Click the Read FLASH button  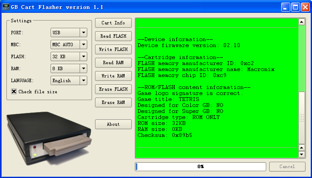coord(113,36)
